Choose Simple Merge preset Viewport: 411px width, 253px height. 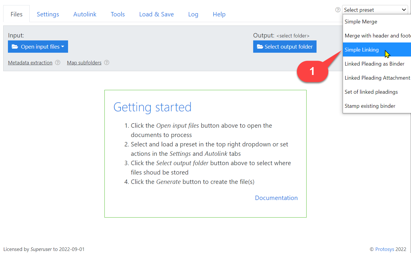pyautogui.click(x=361, y=22)
